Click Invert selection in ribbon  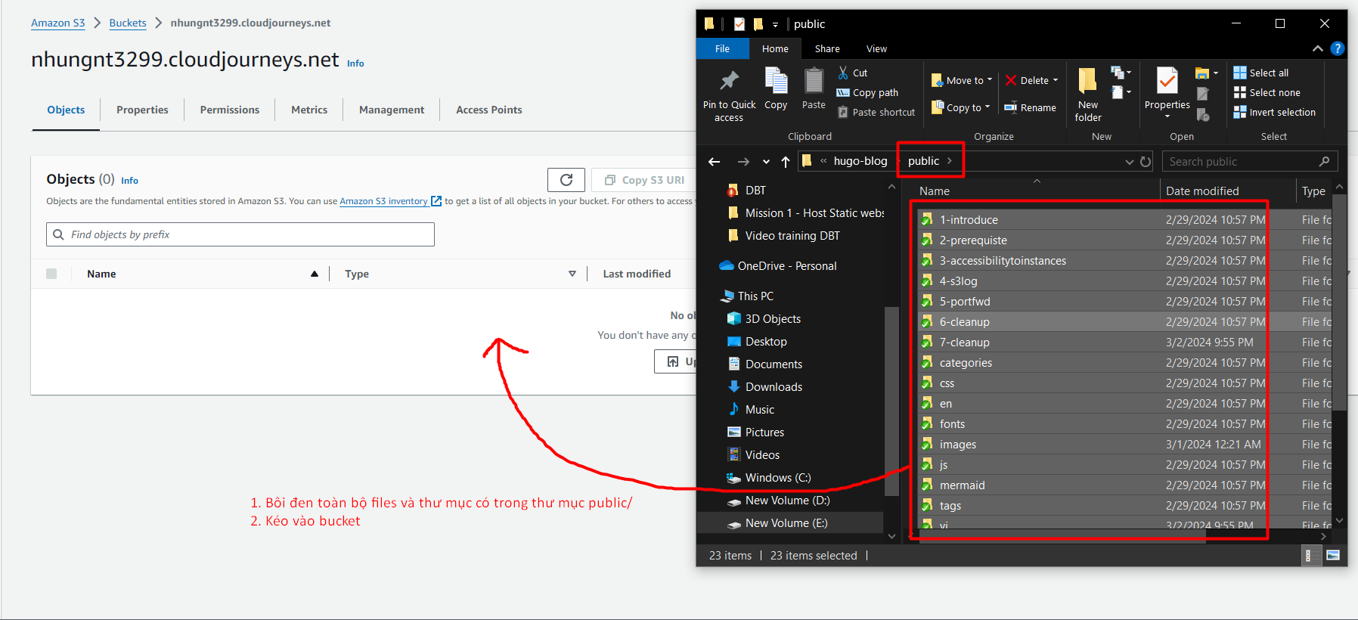[1275, 112]
